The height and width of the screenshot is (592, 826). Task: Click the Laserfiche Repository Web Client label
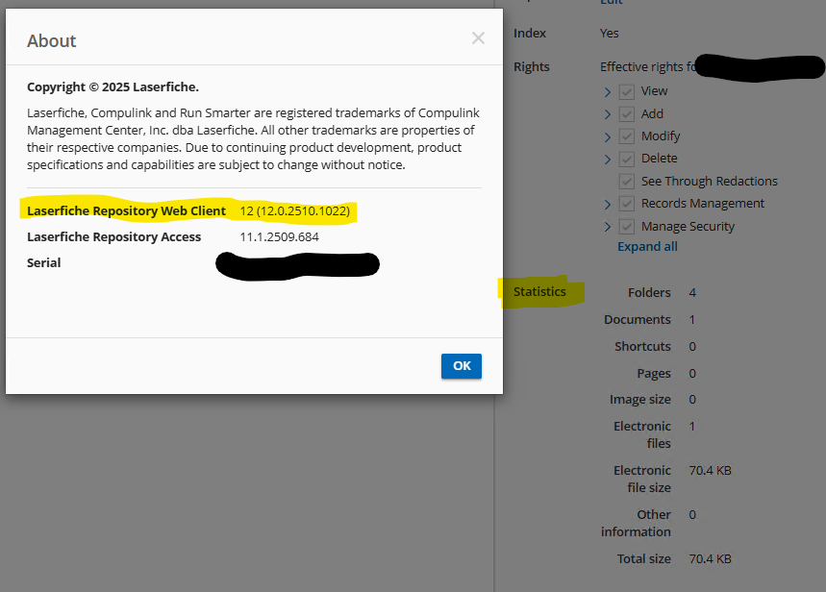coord(126,210)
